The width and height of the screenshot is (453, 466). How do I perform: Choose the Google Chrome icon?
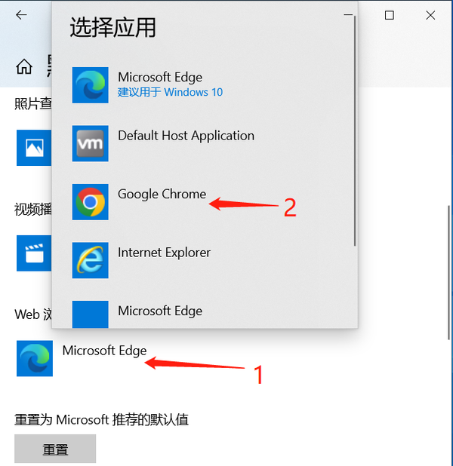pos(90,202)
